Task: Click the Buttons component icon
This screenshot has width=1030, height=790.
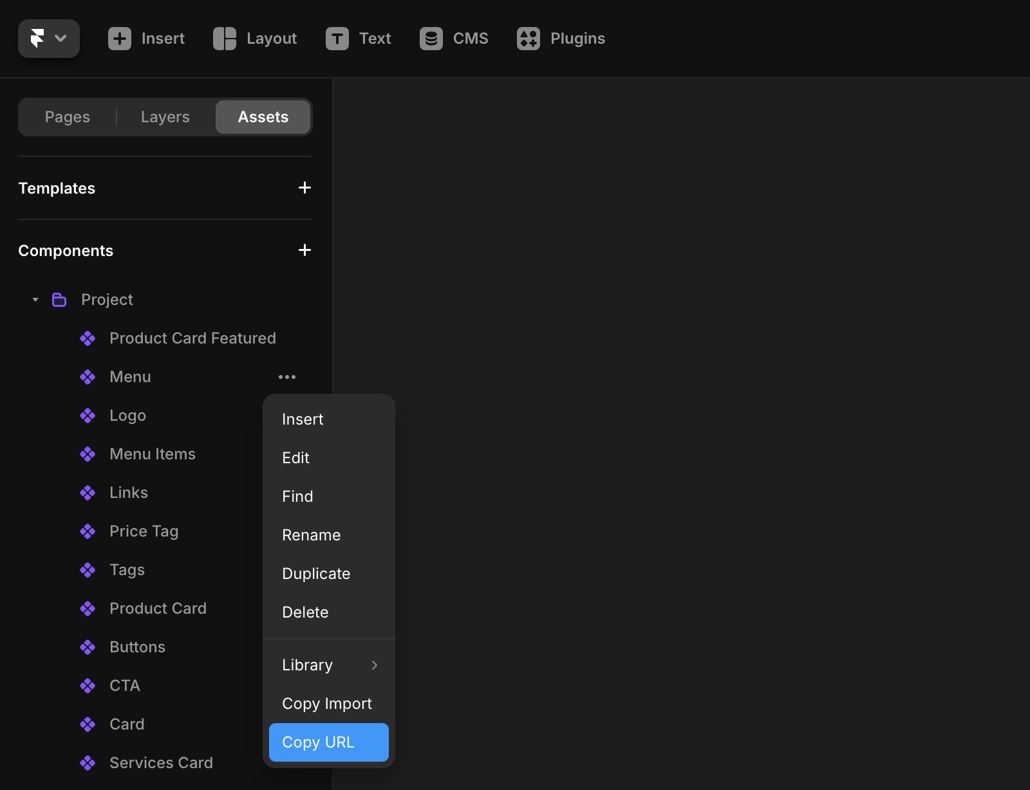Action: click(88, 647)
